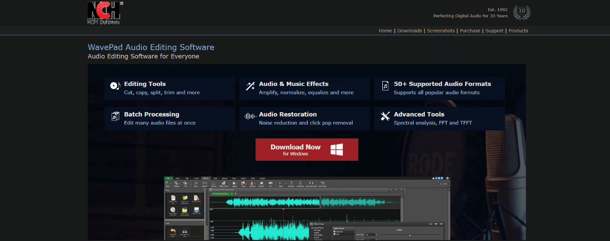The image size is (610, 241).
Task: Click the Undo last action icon
Action: click(173, 232)
